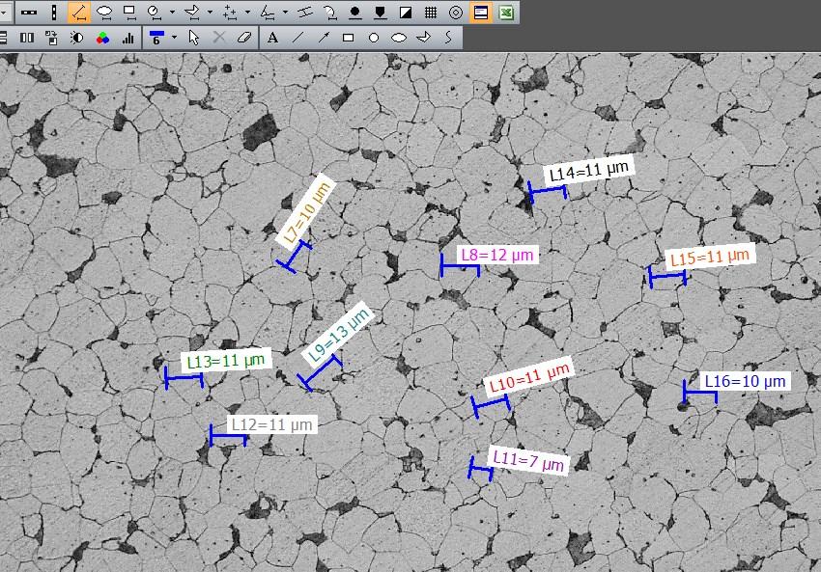
Task: Select the ellipse drawing tool
Action: tap(399, 38)
